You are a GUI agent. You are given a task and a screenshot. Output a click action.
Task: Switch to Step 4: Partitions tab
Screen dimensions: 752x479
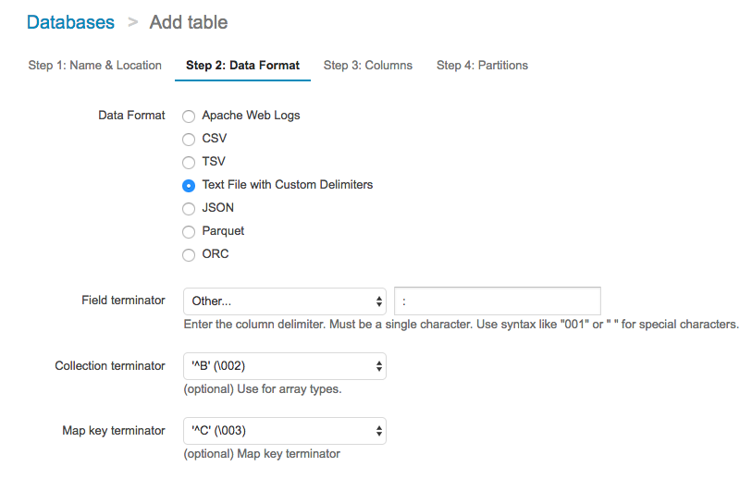click(482, 66)
